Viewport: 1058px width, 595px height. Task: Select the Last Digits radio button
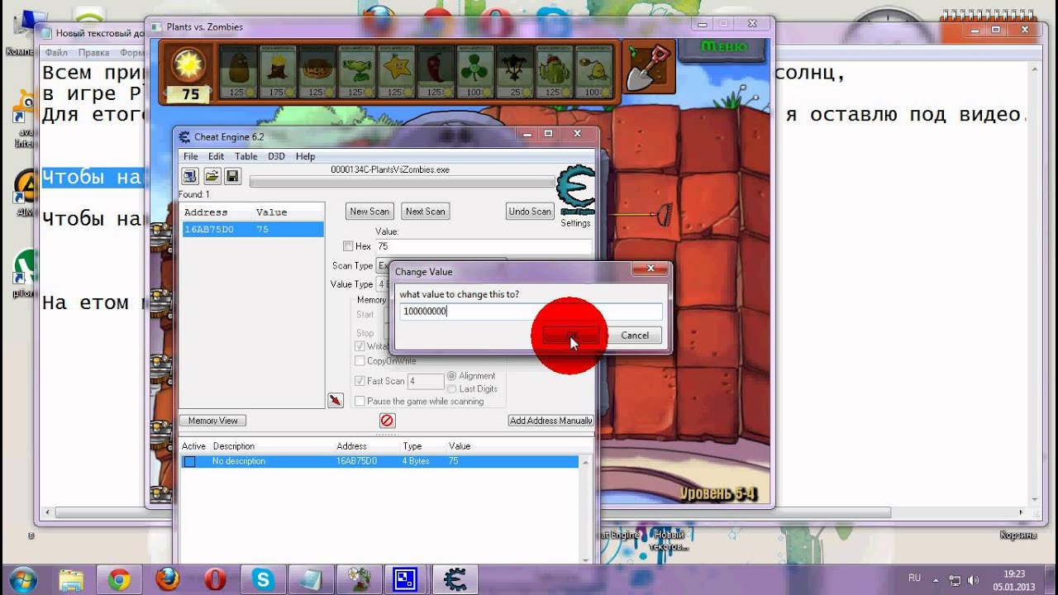[x=451, y=389]
